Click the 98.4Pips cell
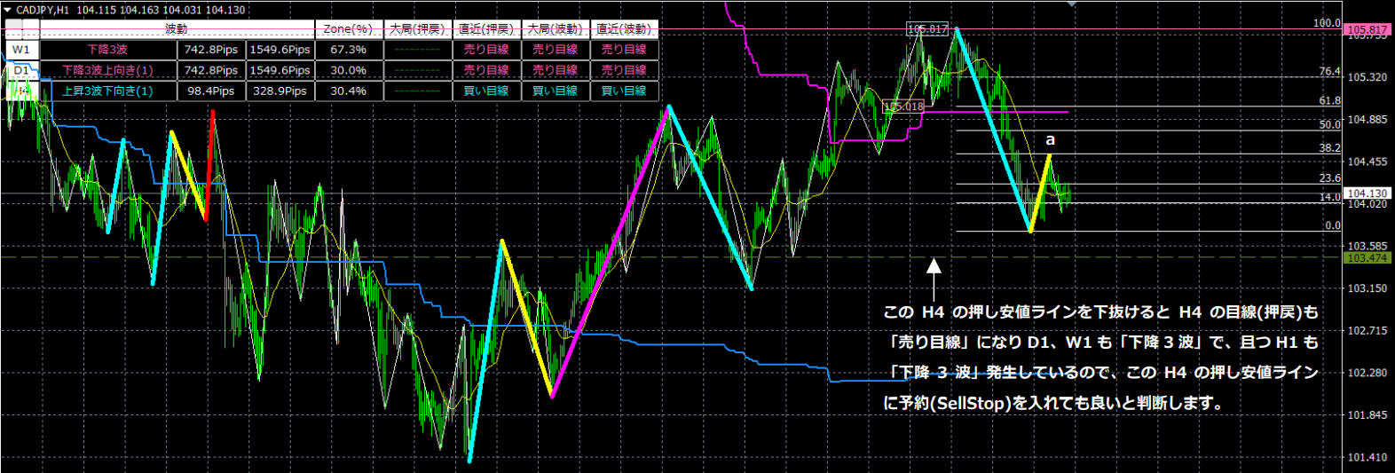1395x473 pixels. tap(211, 91)
